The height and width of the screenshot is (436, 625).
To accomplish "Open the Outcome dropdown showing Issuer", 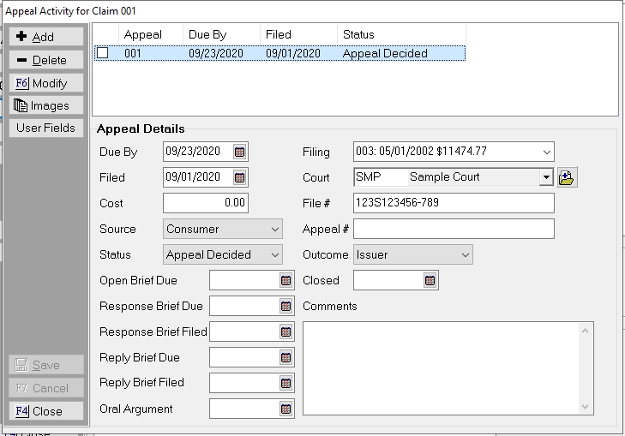I will point(465,255).
